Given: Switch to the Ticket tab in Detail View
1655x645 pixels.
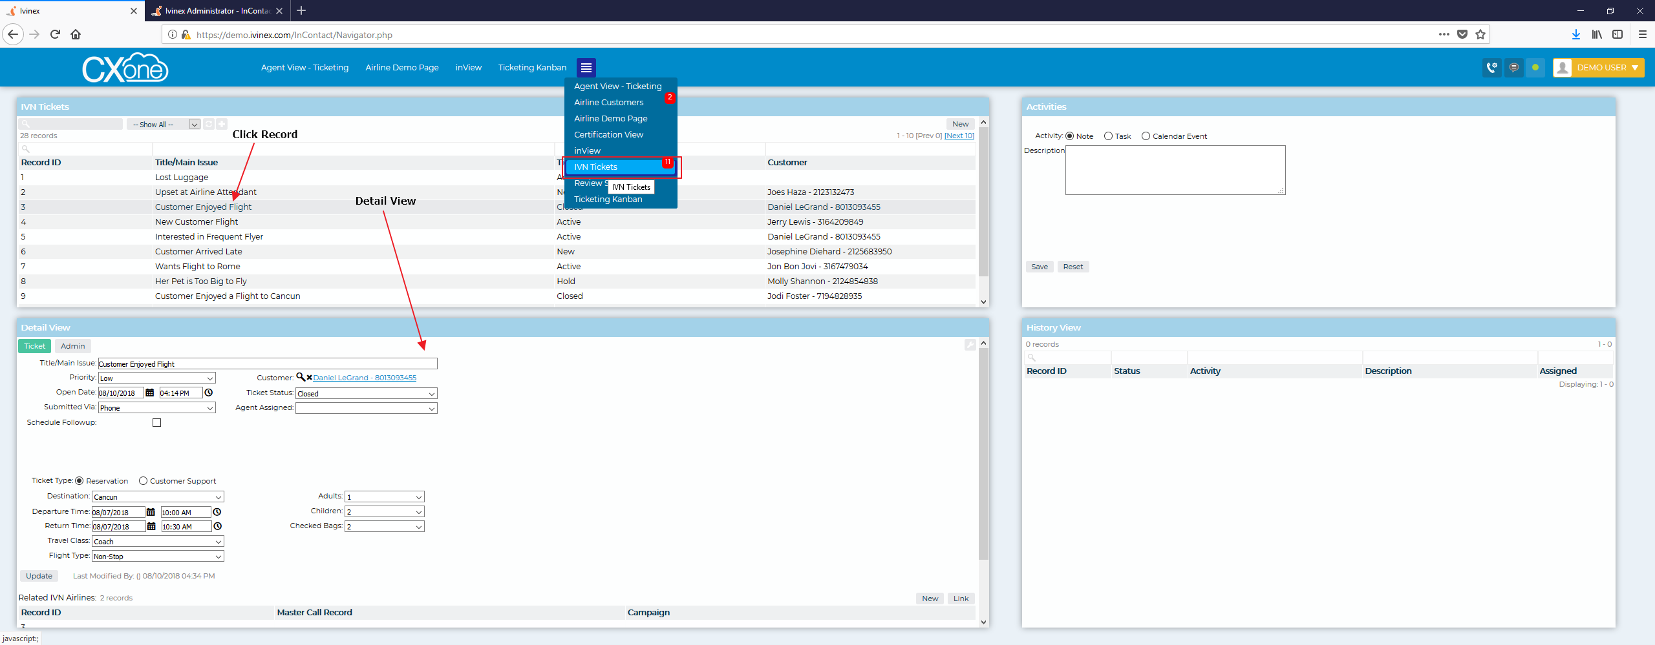Looking at the screenshot, I should [35, 346].
